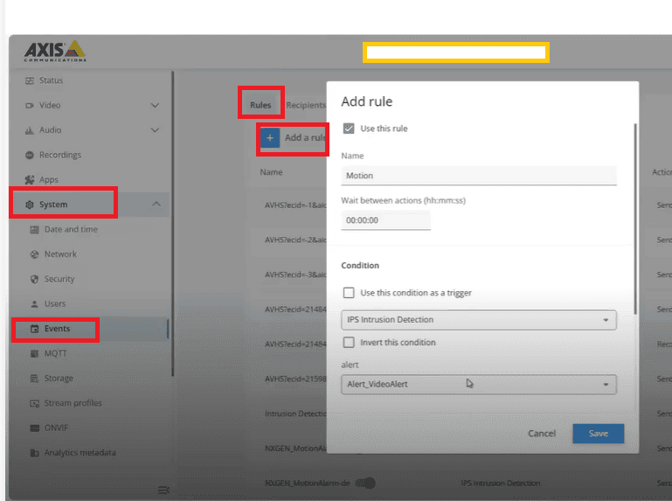Viewport: 672px width, 501px height.
Task: Expand the Audio menu chevron
Action: point(156,130)
